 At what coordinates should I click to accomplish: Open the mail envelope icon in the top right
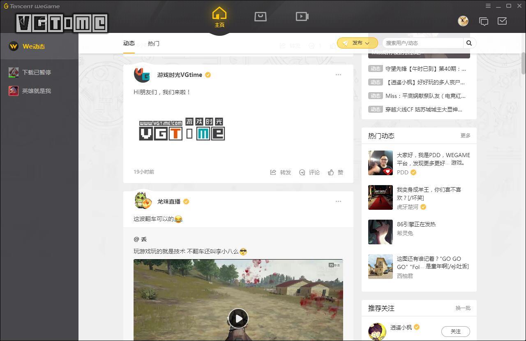[x=502, y=21]
